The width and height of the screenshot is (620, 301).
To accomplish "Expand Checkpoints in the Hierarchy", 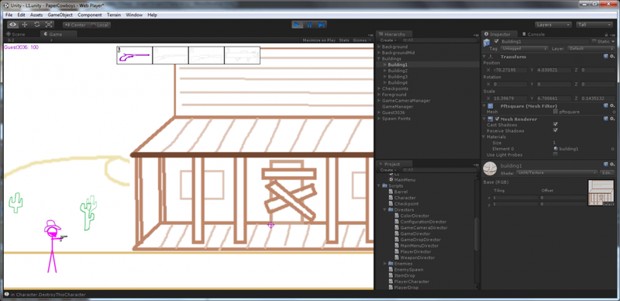I will pyautogui.click(x=379, y=88).
